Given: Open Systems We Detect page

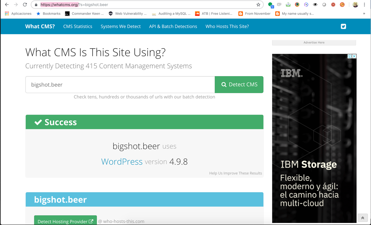Looking at the screenshot, I should tap(120, 26).
